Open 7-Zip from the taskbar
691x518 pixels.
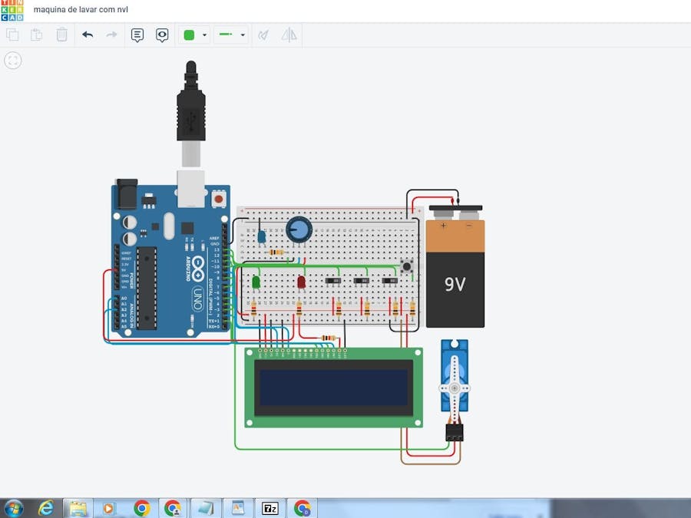(x=269, y=508)
